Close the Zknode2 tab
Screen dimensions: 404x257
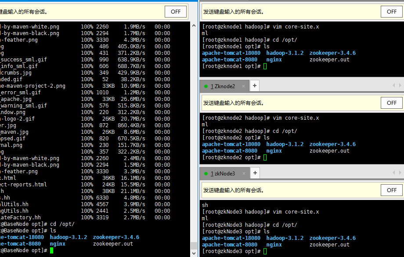[x=243, y=86]
